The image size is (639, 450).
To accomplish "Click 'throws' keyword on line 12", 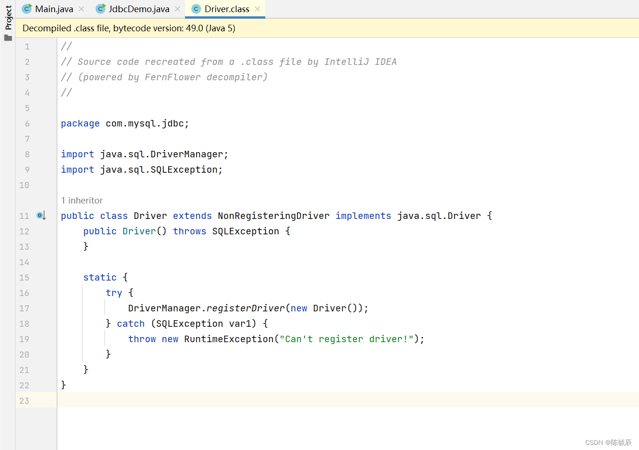I will point(189,232).
